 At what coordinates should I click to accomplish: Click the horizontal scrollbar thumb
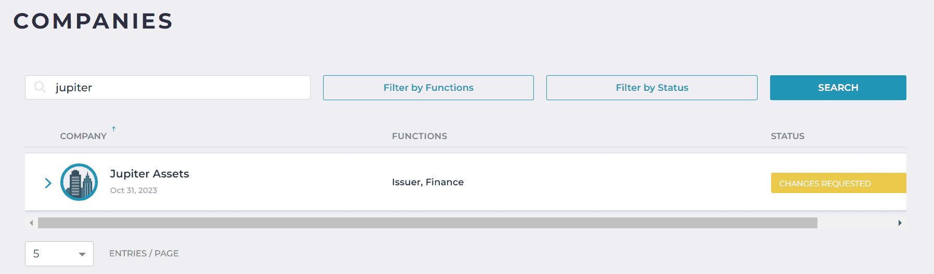427,223
